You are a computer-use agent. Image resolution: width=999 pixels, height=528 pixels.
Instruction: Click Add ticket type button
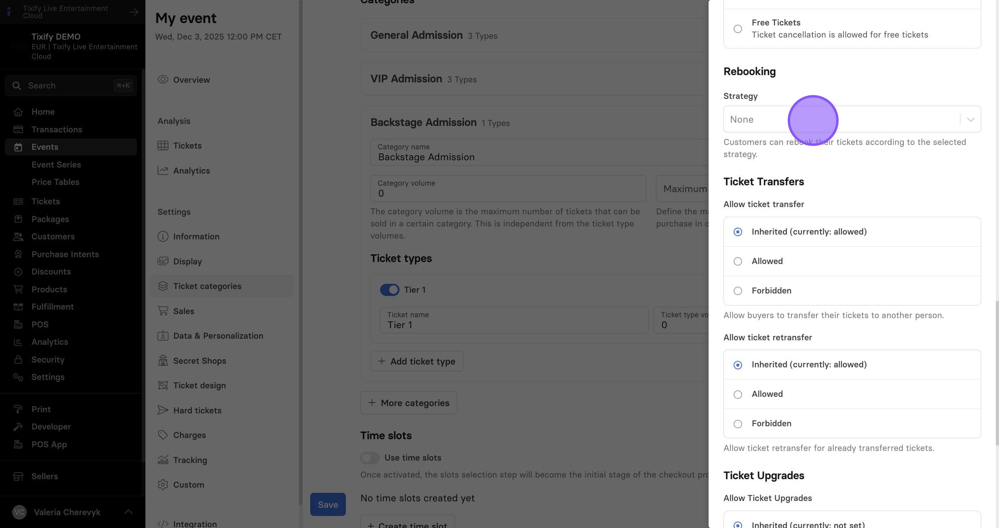(416, 361)
